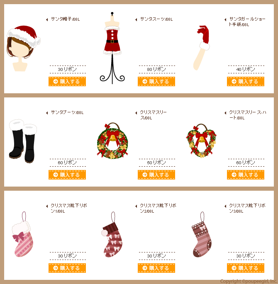The height and width of the screenshot is (284, 278).
Task: Purchase the Santa boots for 60 ribbons
Action: coord(67,175)
